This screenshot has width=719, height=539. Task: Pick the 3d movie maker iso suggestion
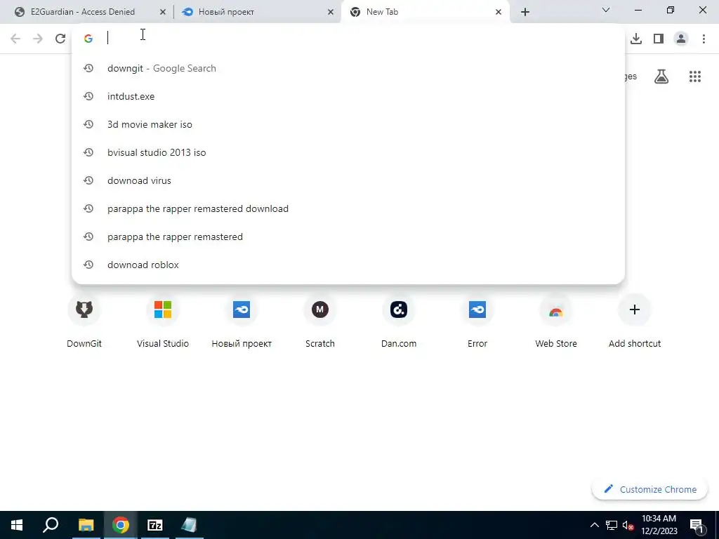348,124
